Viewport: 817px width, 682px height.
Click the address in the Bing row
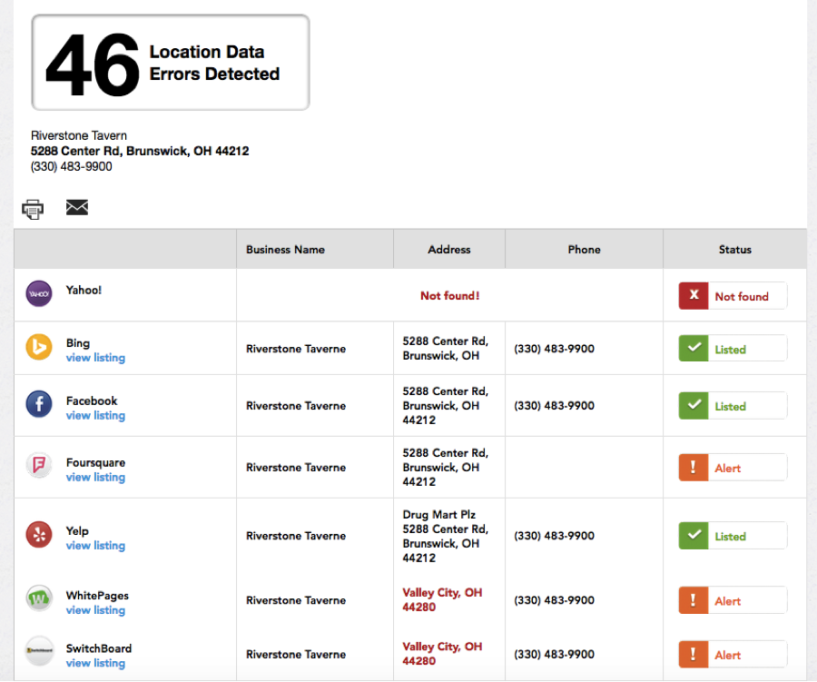pos(446,349)
